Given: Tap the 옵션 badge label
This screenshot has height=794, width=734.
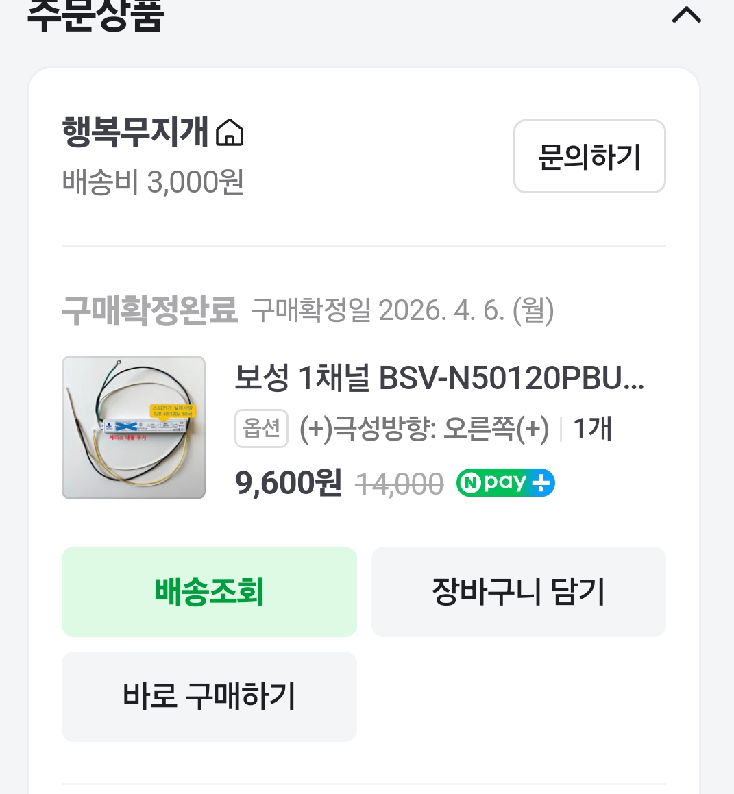Looking at the screenshot, I should pos(261,429).
